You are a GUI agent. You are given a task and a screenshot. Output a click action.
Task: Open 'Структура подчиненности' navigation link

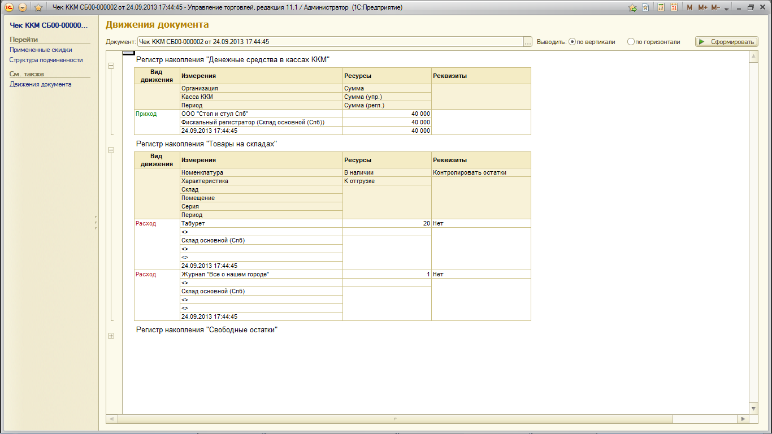[x=46, y=60]
